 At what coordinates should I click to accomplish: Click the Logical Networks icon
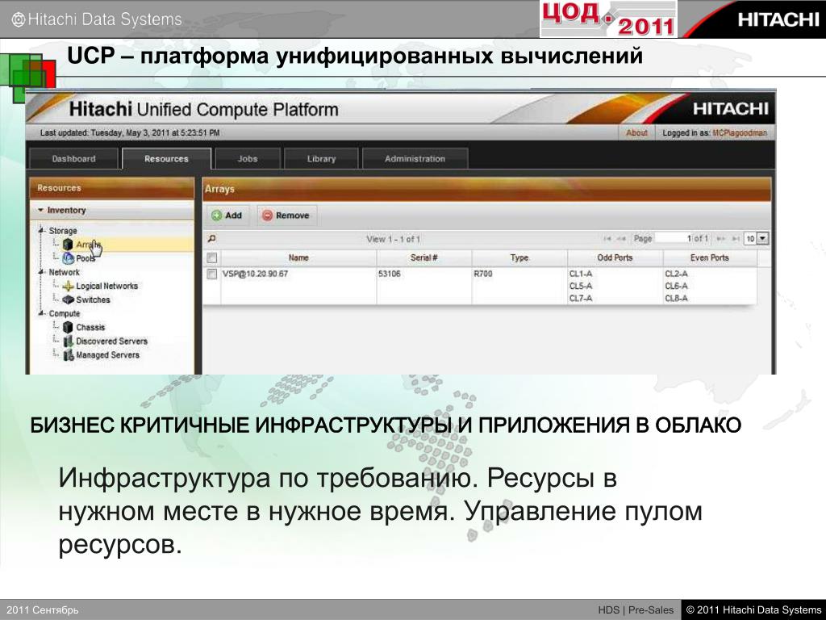click(x=68, y=286)
